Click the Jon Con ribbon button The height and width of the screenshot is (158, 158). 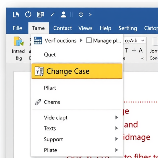coord(154,48)
